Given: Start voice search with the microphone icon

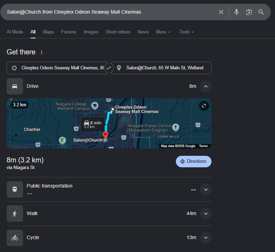Looking at the screenshot, I should point(236,12).
